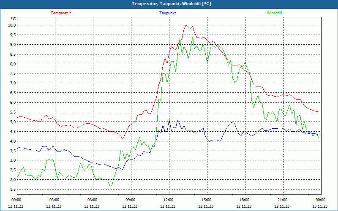The width and height of the screenshot is (338, 211).
Task: Click the 5,0 y-axis value
Action: click(x=13, y=122)
